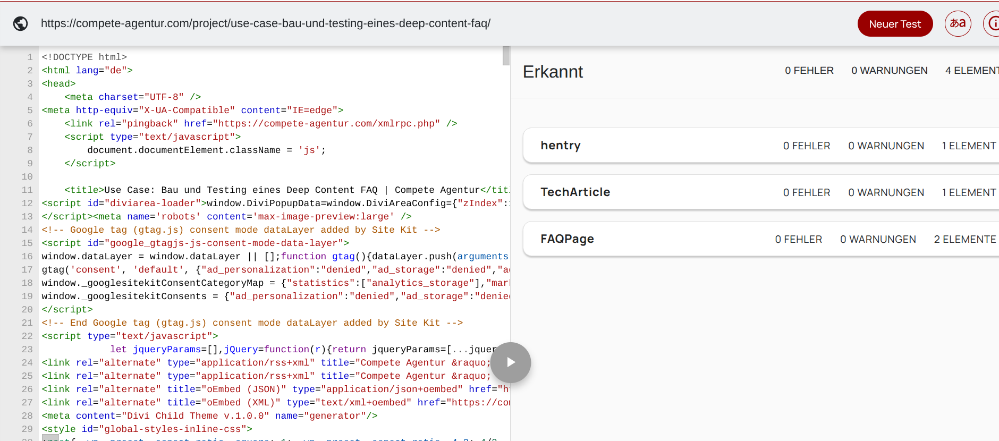Screen dimensions: 999x441
Task: Click the 'End Google tag' comment on line 21
Action: (x=252, y=323)
